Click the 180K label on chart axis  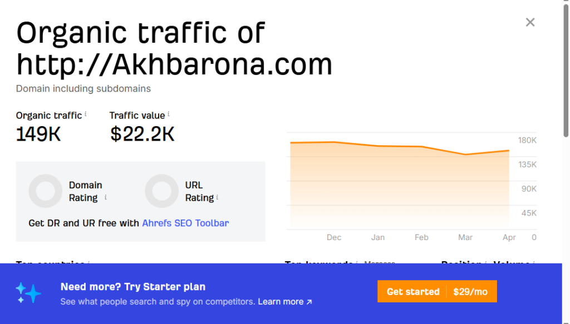527,140
